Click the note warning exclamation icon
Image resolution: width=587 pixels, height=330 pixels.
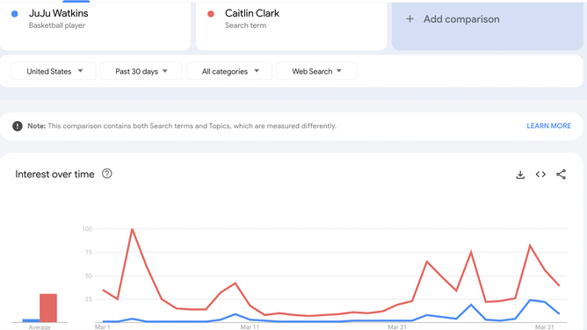pyautogui.click(x=18, y=126)
